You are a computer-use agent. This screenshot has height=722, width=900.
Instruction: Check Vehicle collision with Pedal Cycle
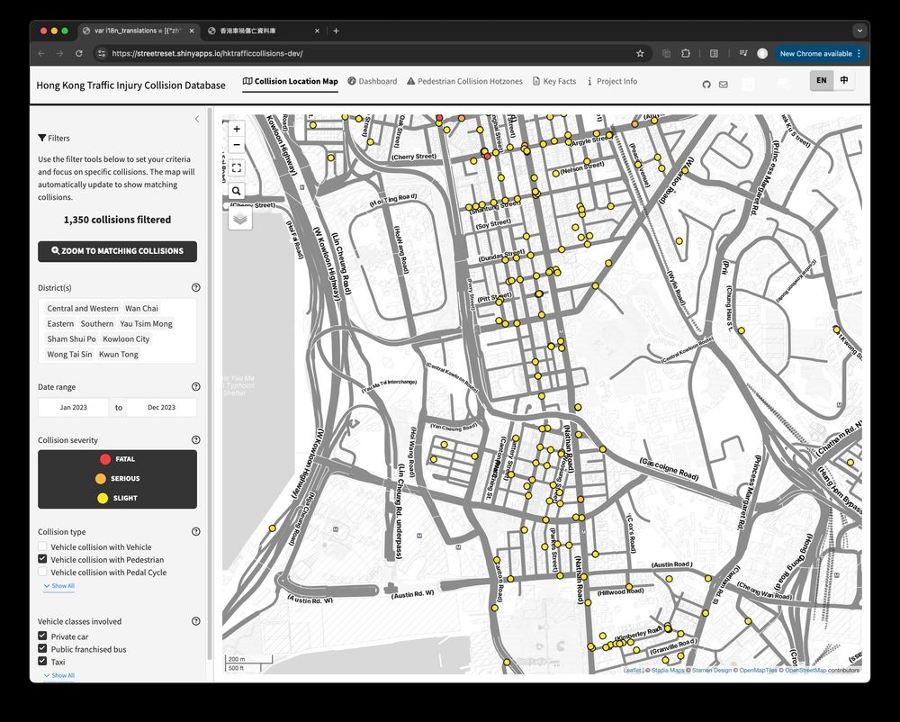(x=42, y=572)
